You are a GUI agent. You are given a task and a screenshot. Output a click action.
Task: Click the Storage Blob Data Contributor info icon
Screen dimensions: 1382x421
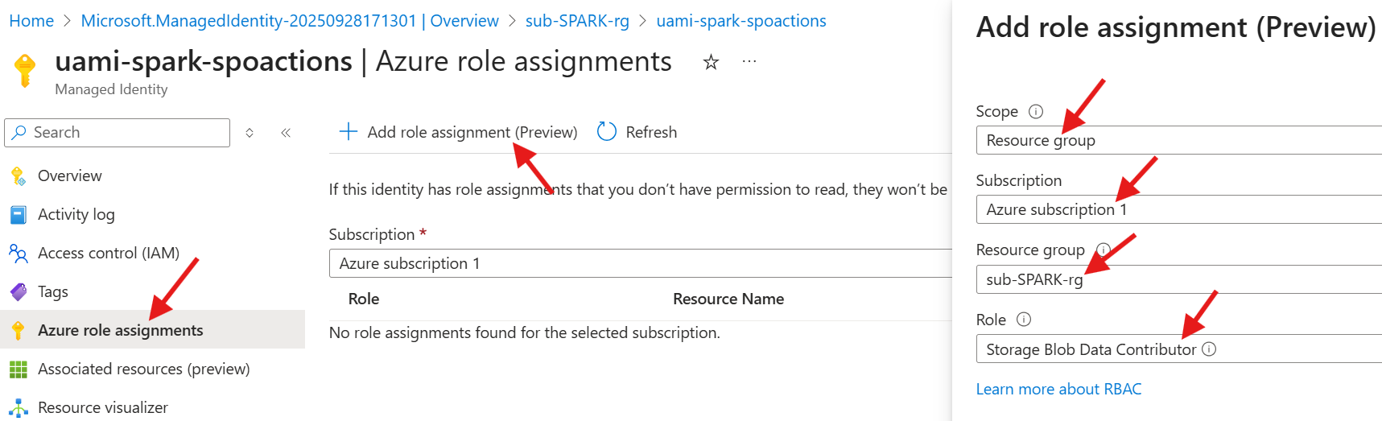click(x=1209, y=349)
